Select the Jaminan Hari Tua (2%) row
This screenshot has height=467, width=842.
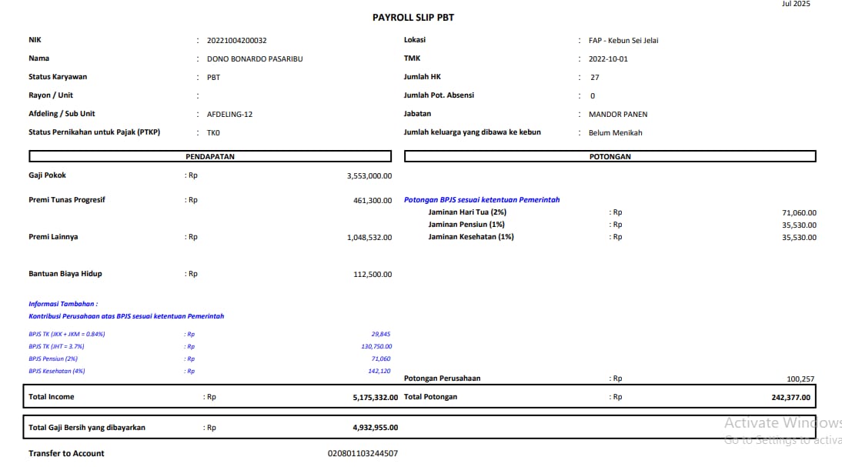[467, 212]
